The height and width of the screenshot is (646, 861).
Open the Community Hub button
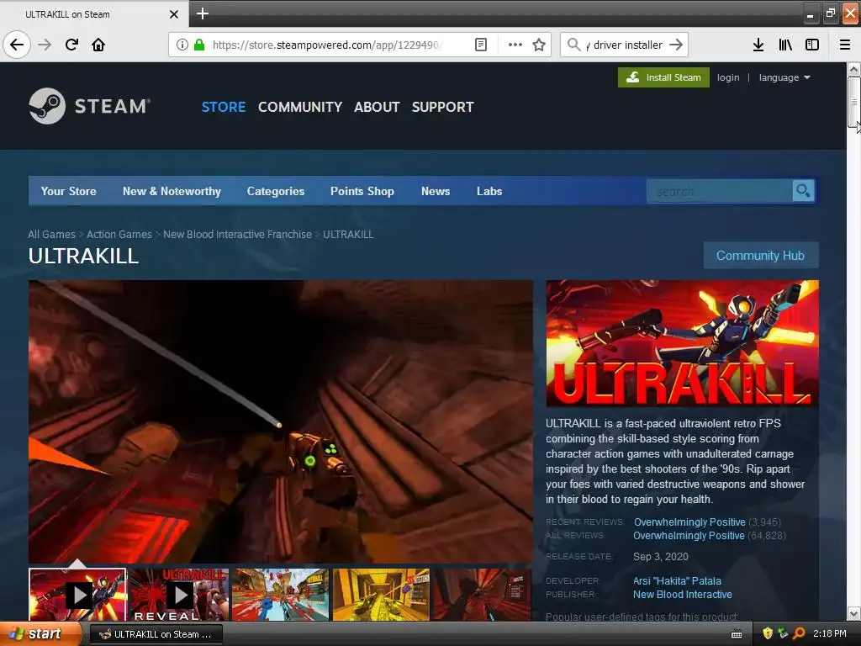coord(760,256)
